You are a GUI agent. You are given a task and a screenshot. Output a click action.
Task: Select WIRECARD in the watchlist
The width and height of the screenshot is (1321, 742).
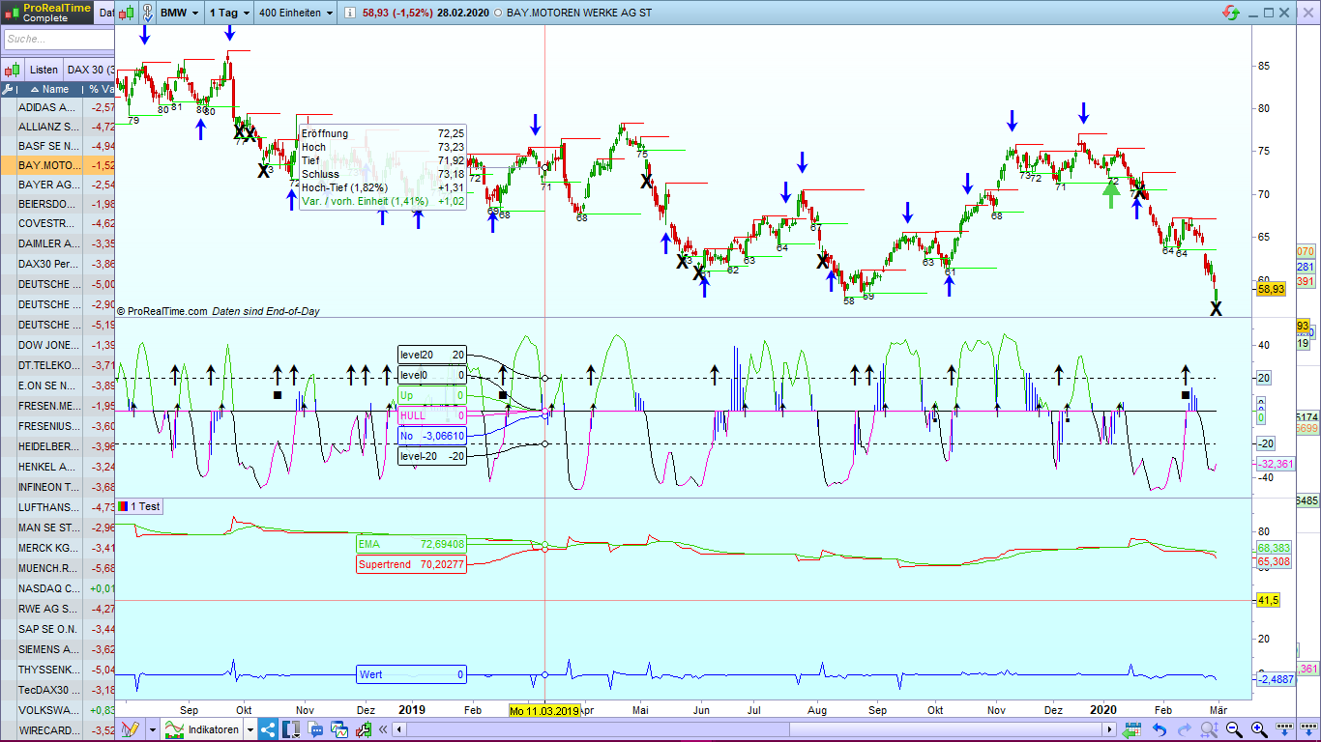coord(58,730)
